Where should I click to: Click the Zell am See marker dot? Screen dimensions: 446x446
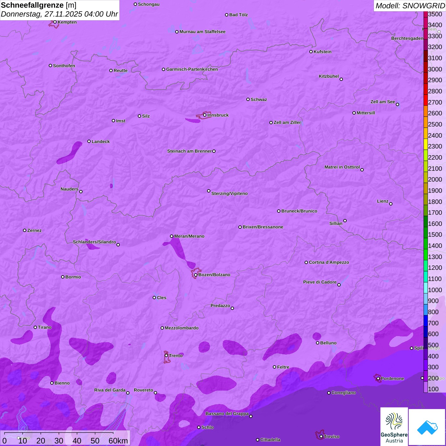point(397,104)
